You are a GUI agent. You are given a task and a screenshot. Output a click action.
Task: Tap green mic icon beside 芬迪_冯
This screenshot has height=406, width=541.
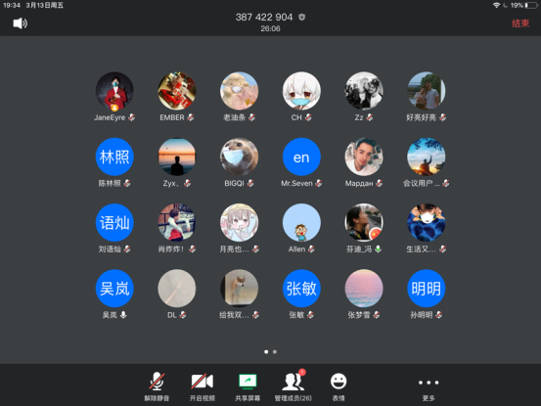(x=379, y=248)
